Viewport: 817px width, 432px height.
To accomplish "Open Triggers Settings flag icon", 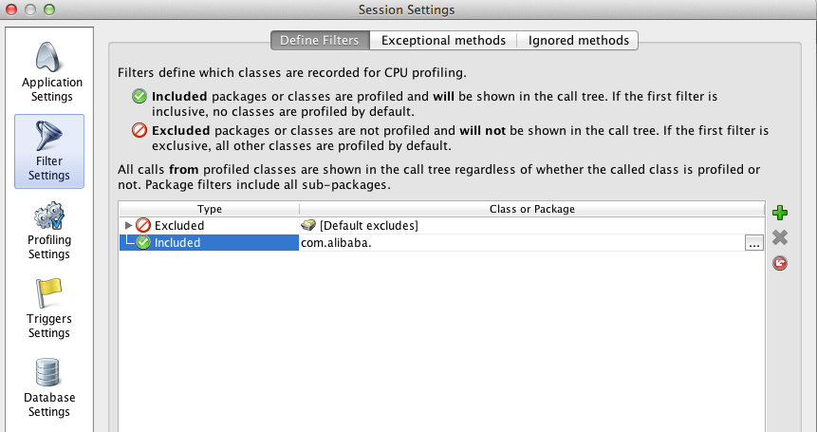I will [48, 292].
